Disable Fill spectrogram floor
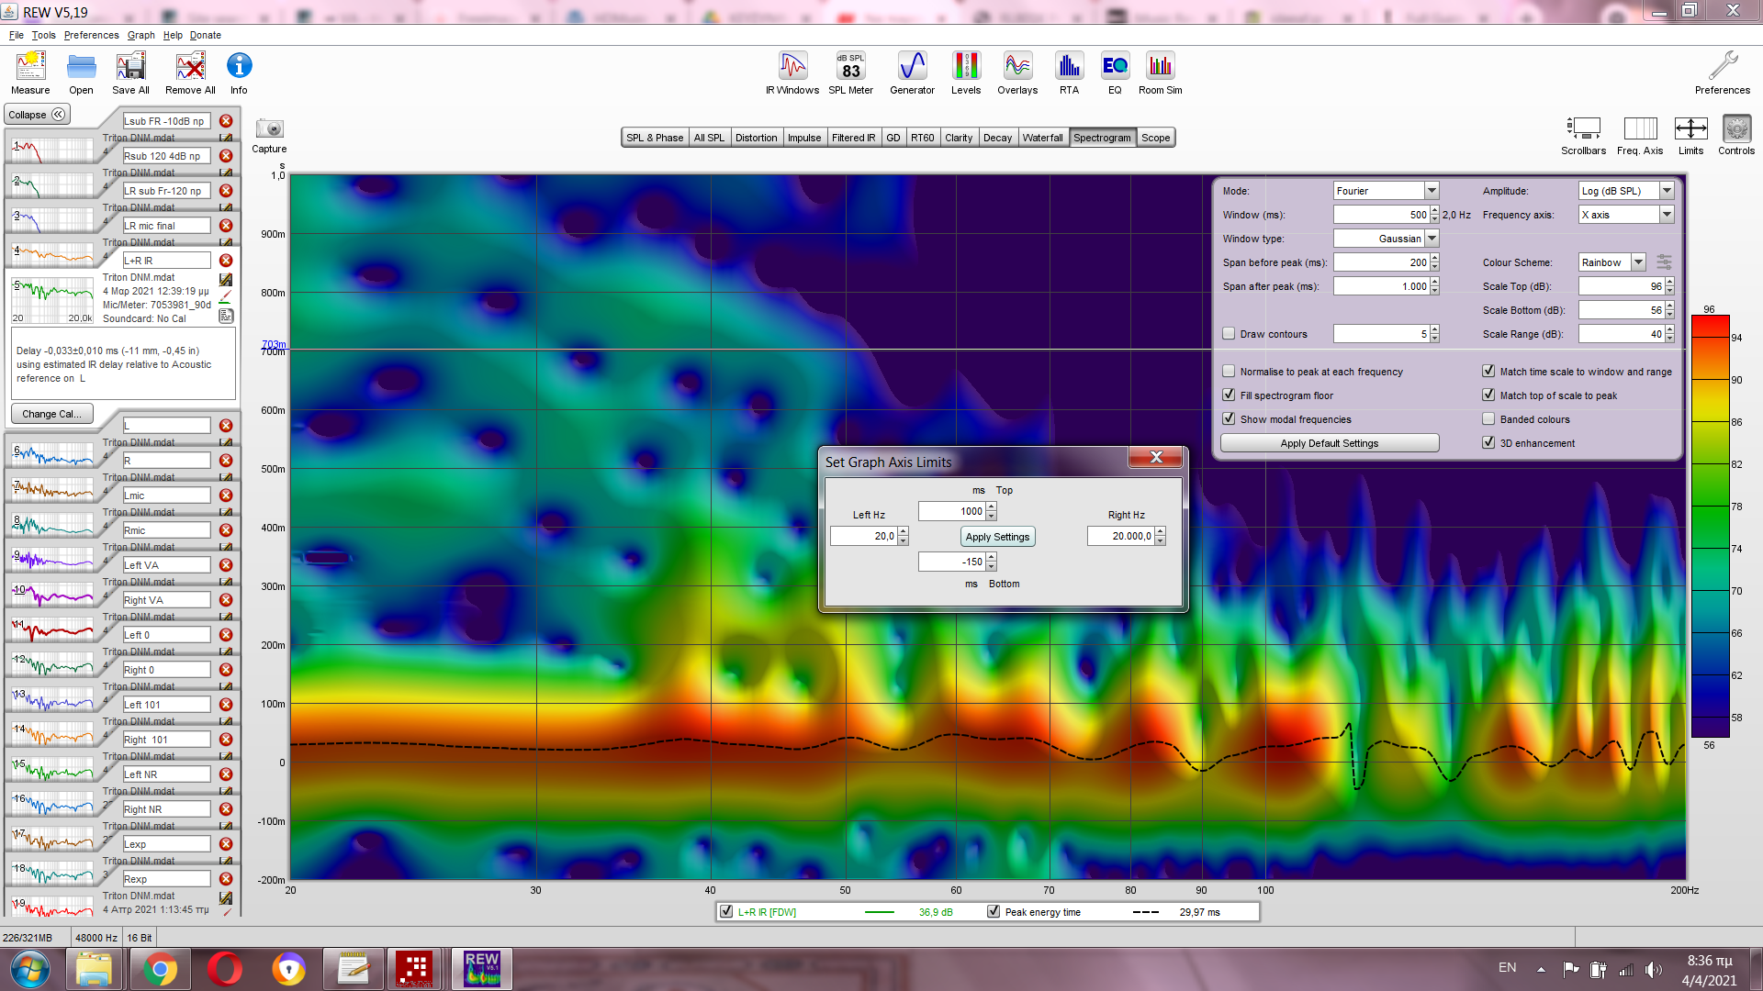Screen dimensions: 1763x991 click(1229, 395)
